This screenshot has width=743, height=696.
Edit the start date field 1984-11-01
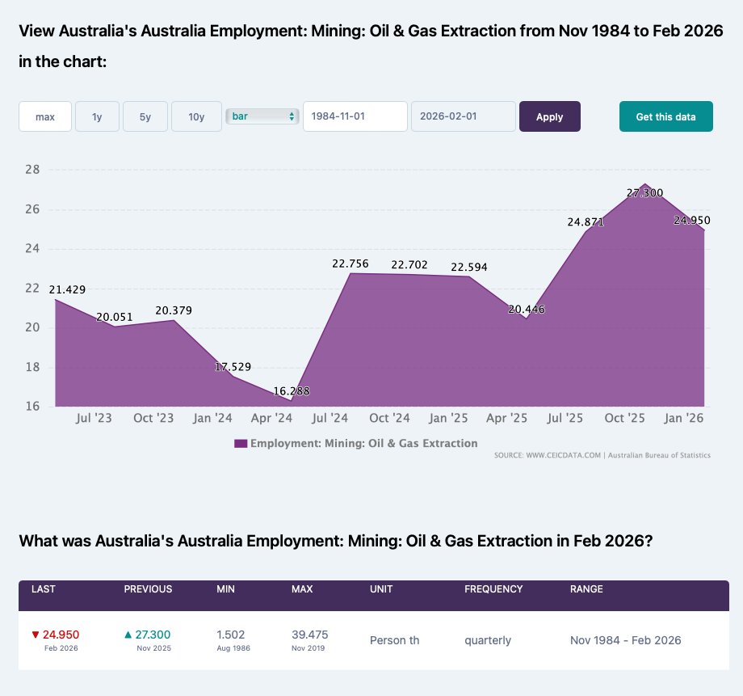click(355, 116)
